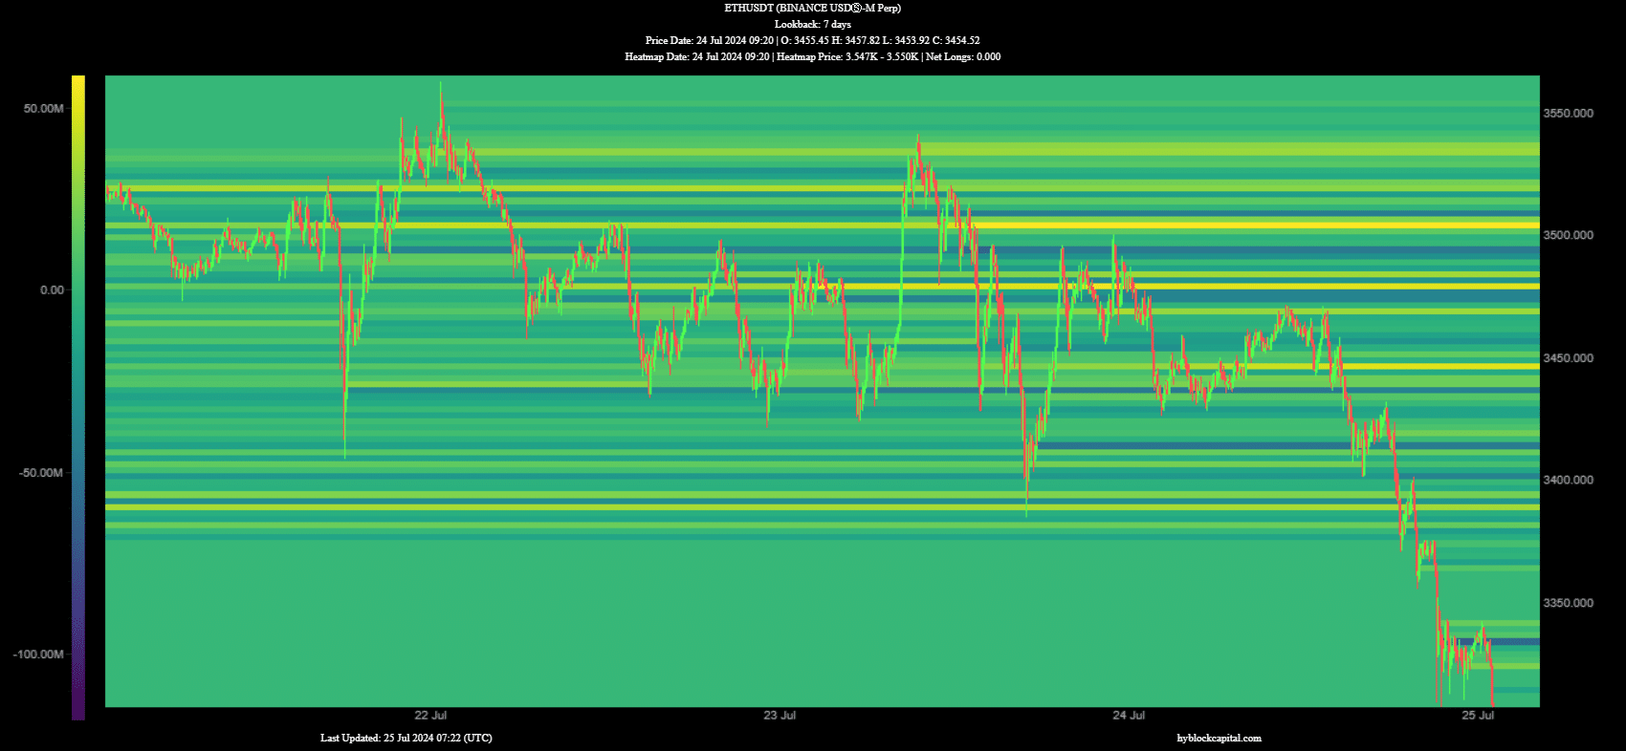Screen dimensions: 1626x751
Task: Click the Heatmap Date and Net Longs line
Action: 812,56
